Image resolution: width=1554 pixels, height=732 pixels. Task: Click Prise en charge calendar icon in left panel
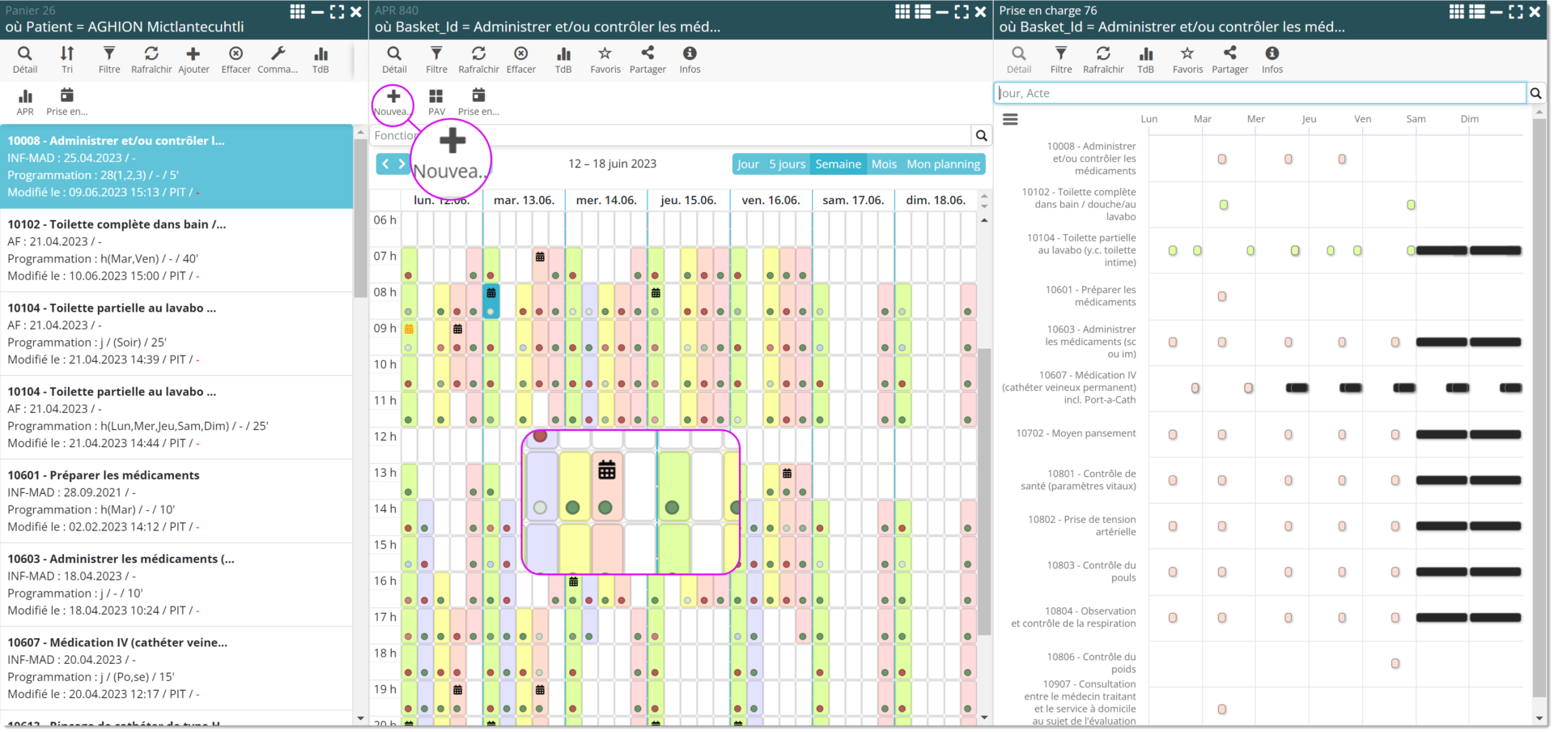67,102
